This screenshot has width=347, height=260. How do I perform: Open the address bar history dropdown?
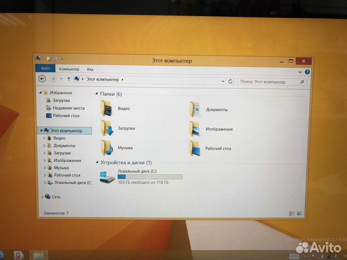click(x=223, y=81)
